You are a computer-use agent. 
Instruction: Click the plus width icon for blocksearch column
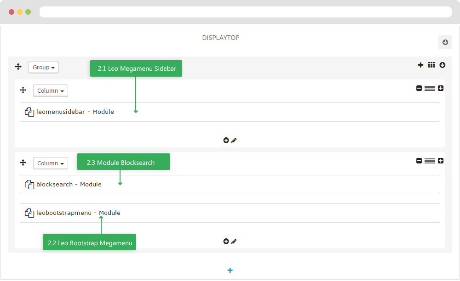point(441,161)
